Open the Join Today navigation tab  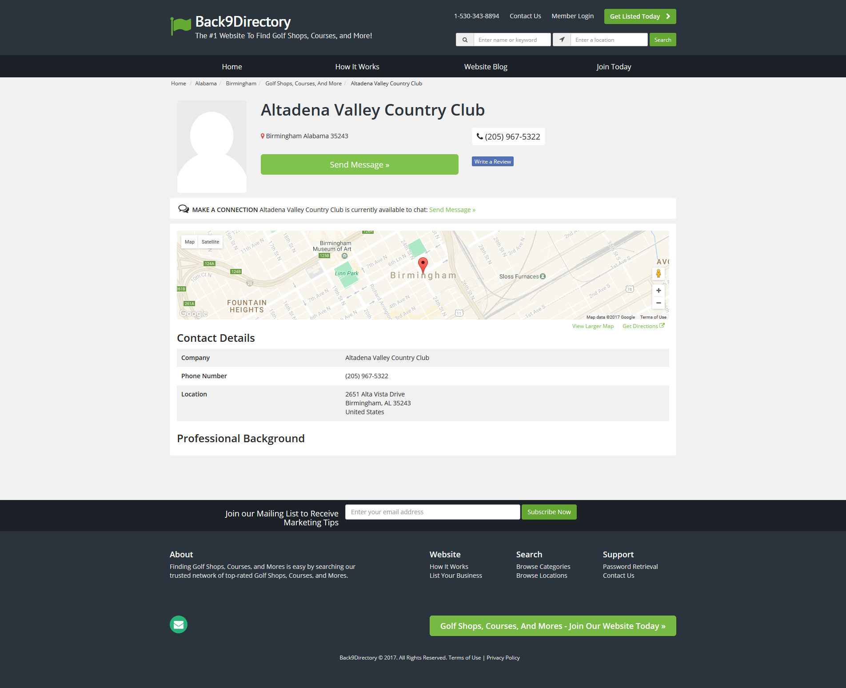click(614, 67)
